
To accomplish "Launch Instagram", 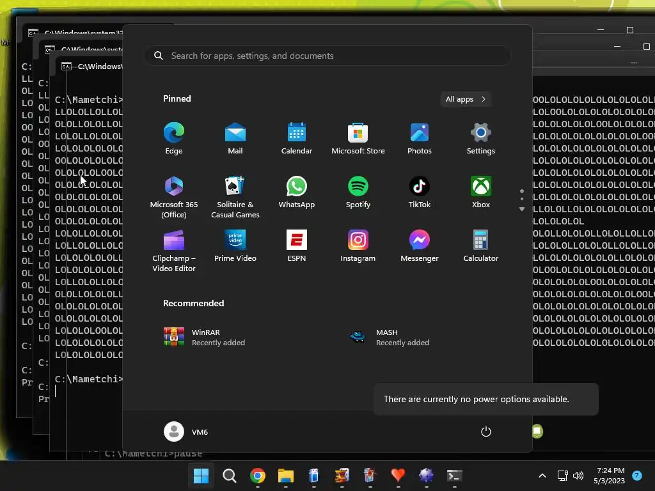I will pyautogui.click(x=358, y=246).
